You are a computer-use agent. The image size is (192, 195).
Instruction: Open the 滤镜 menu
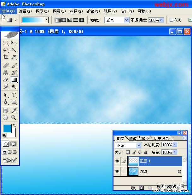pos(93,11)
